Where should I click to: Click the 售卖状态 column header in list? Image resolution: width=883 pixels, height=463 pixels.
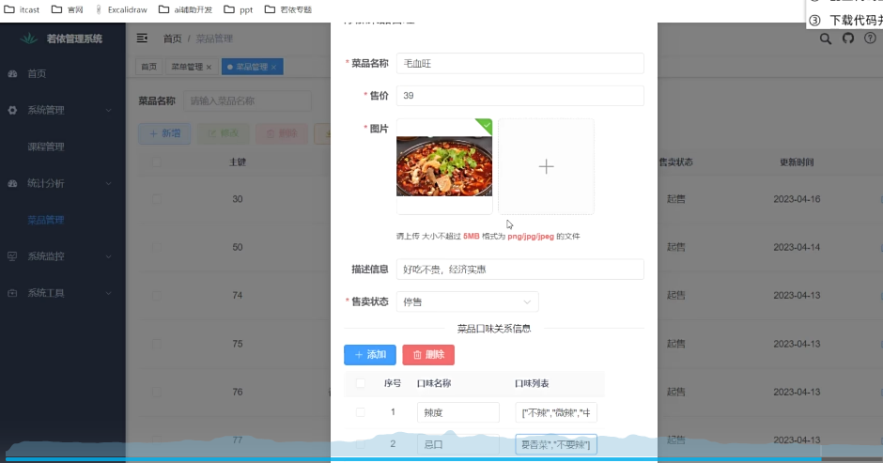tap(675, 162)
